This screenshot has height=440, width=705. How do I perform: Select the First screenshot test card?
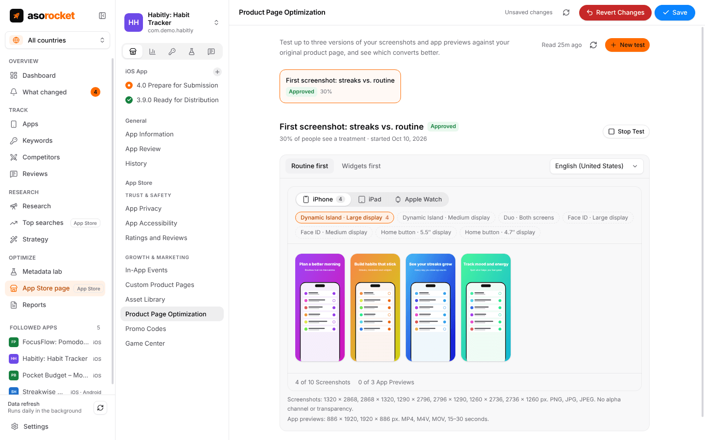tap(340, 86)
